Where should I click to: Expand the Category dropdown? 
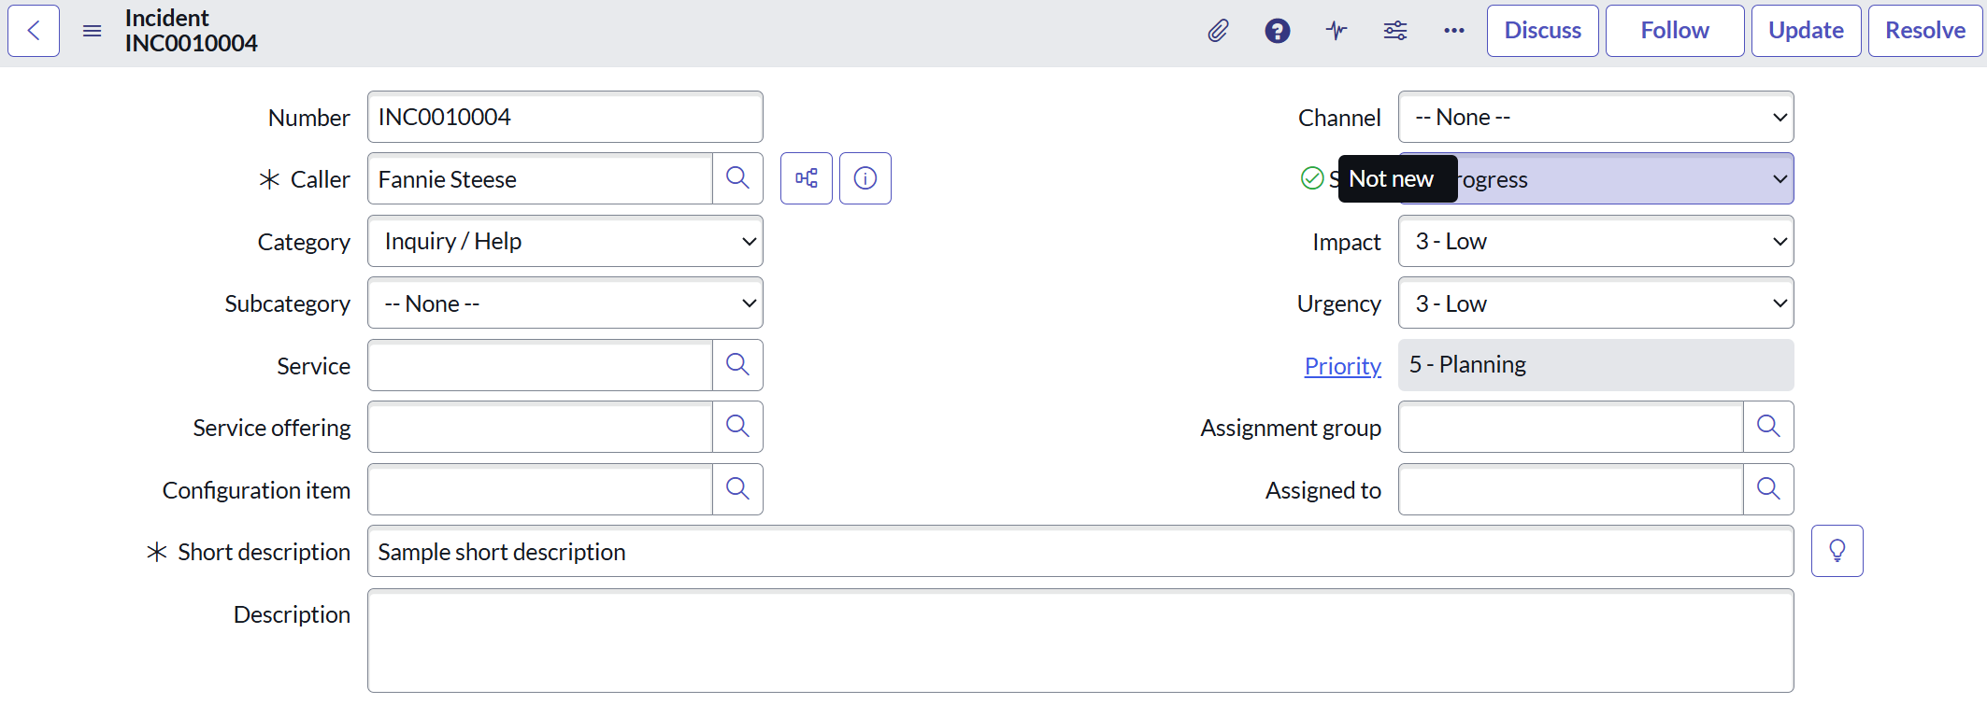[x=565, y=241]
